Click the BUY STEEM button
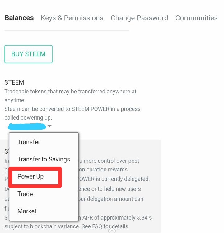224x233 pixels. tap(28, 54)
